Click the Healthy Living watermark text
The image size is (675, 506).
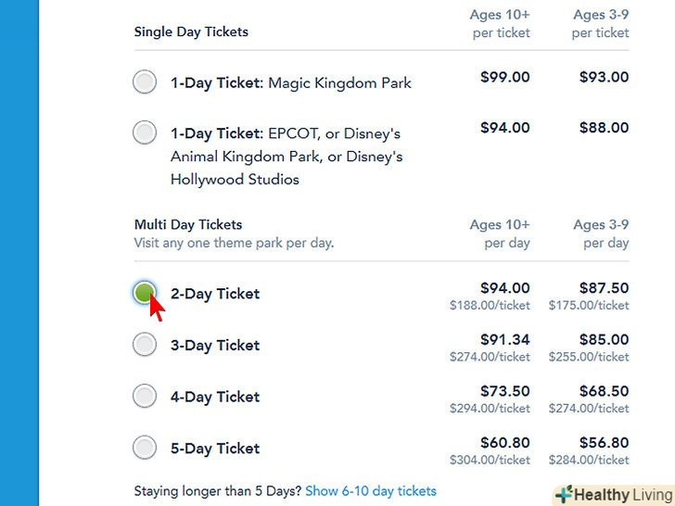click(622, 495)
